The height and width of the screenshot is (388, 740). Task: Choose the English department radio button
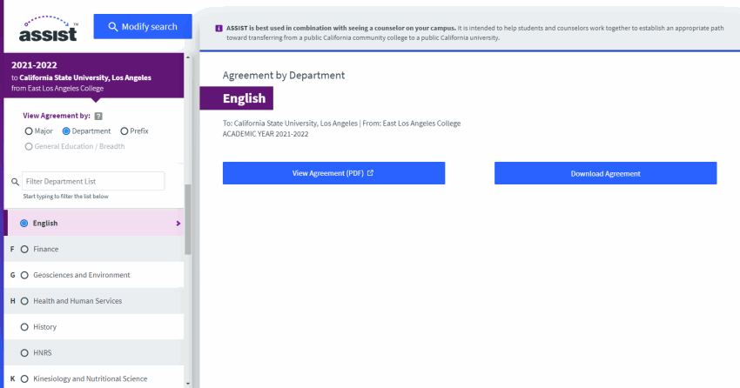pos(24,224)
